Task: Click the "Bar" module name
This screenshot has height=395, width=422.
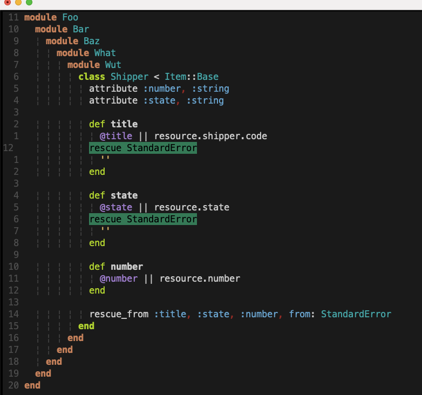Action: tap(81, 29)
